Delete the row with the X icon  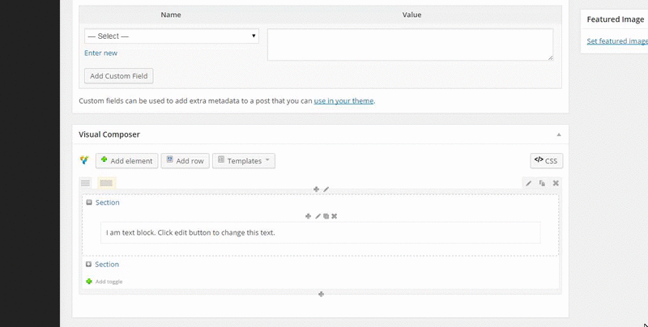(556, 184)
